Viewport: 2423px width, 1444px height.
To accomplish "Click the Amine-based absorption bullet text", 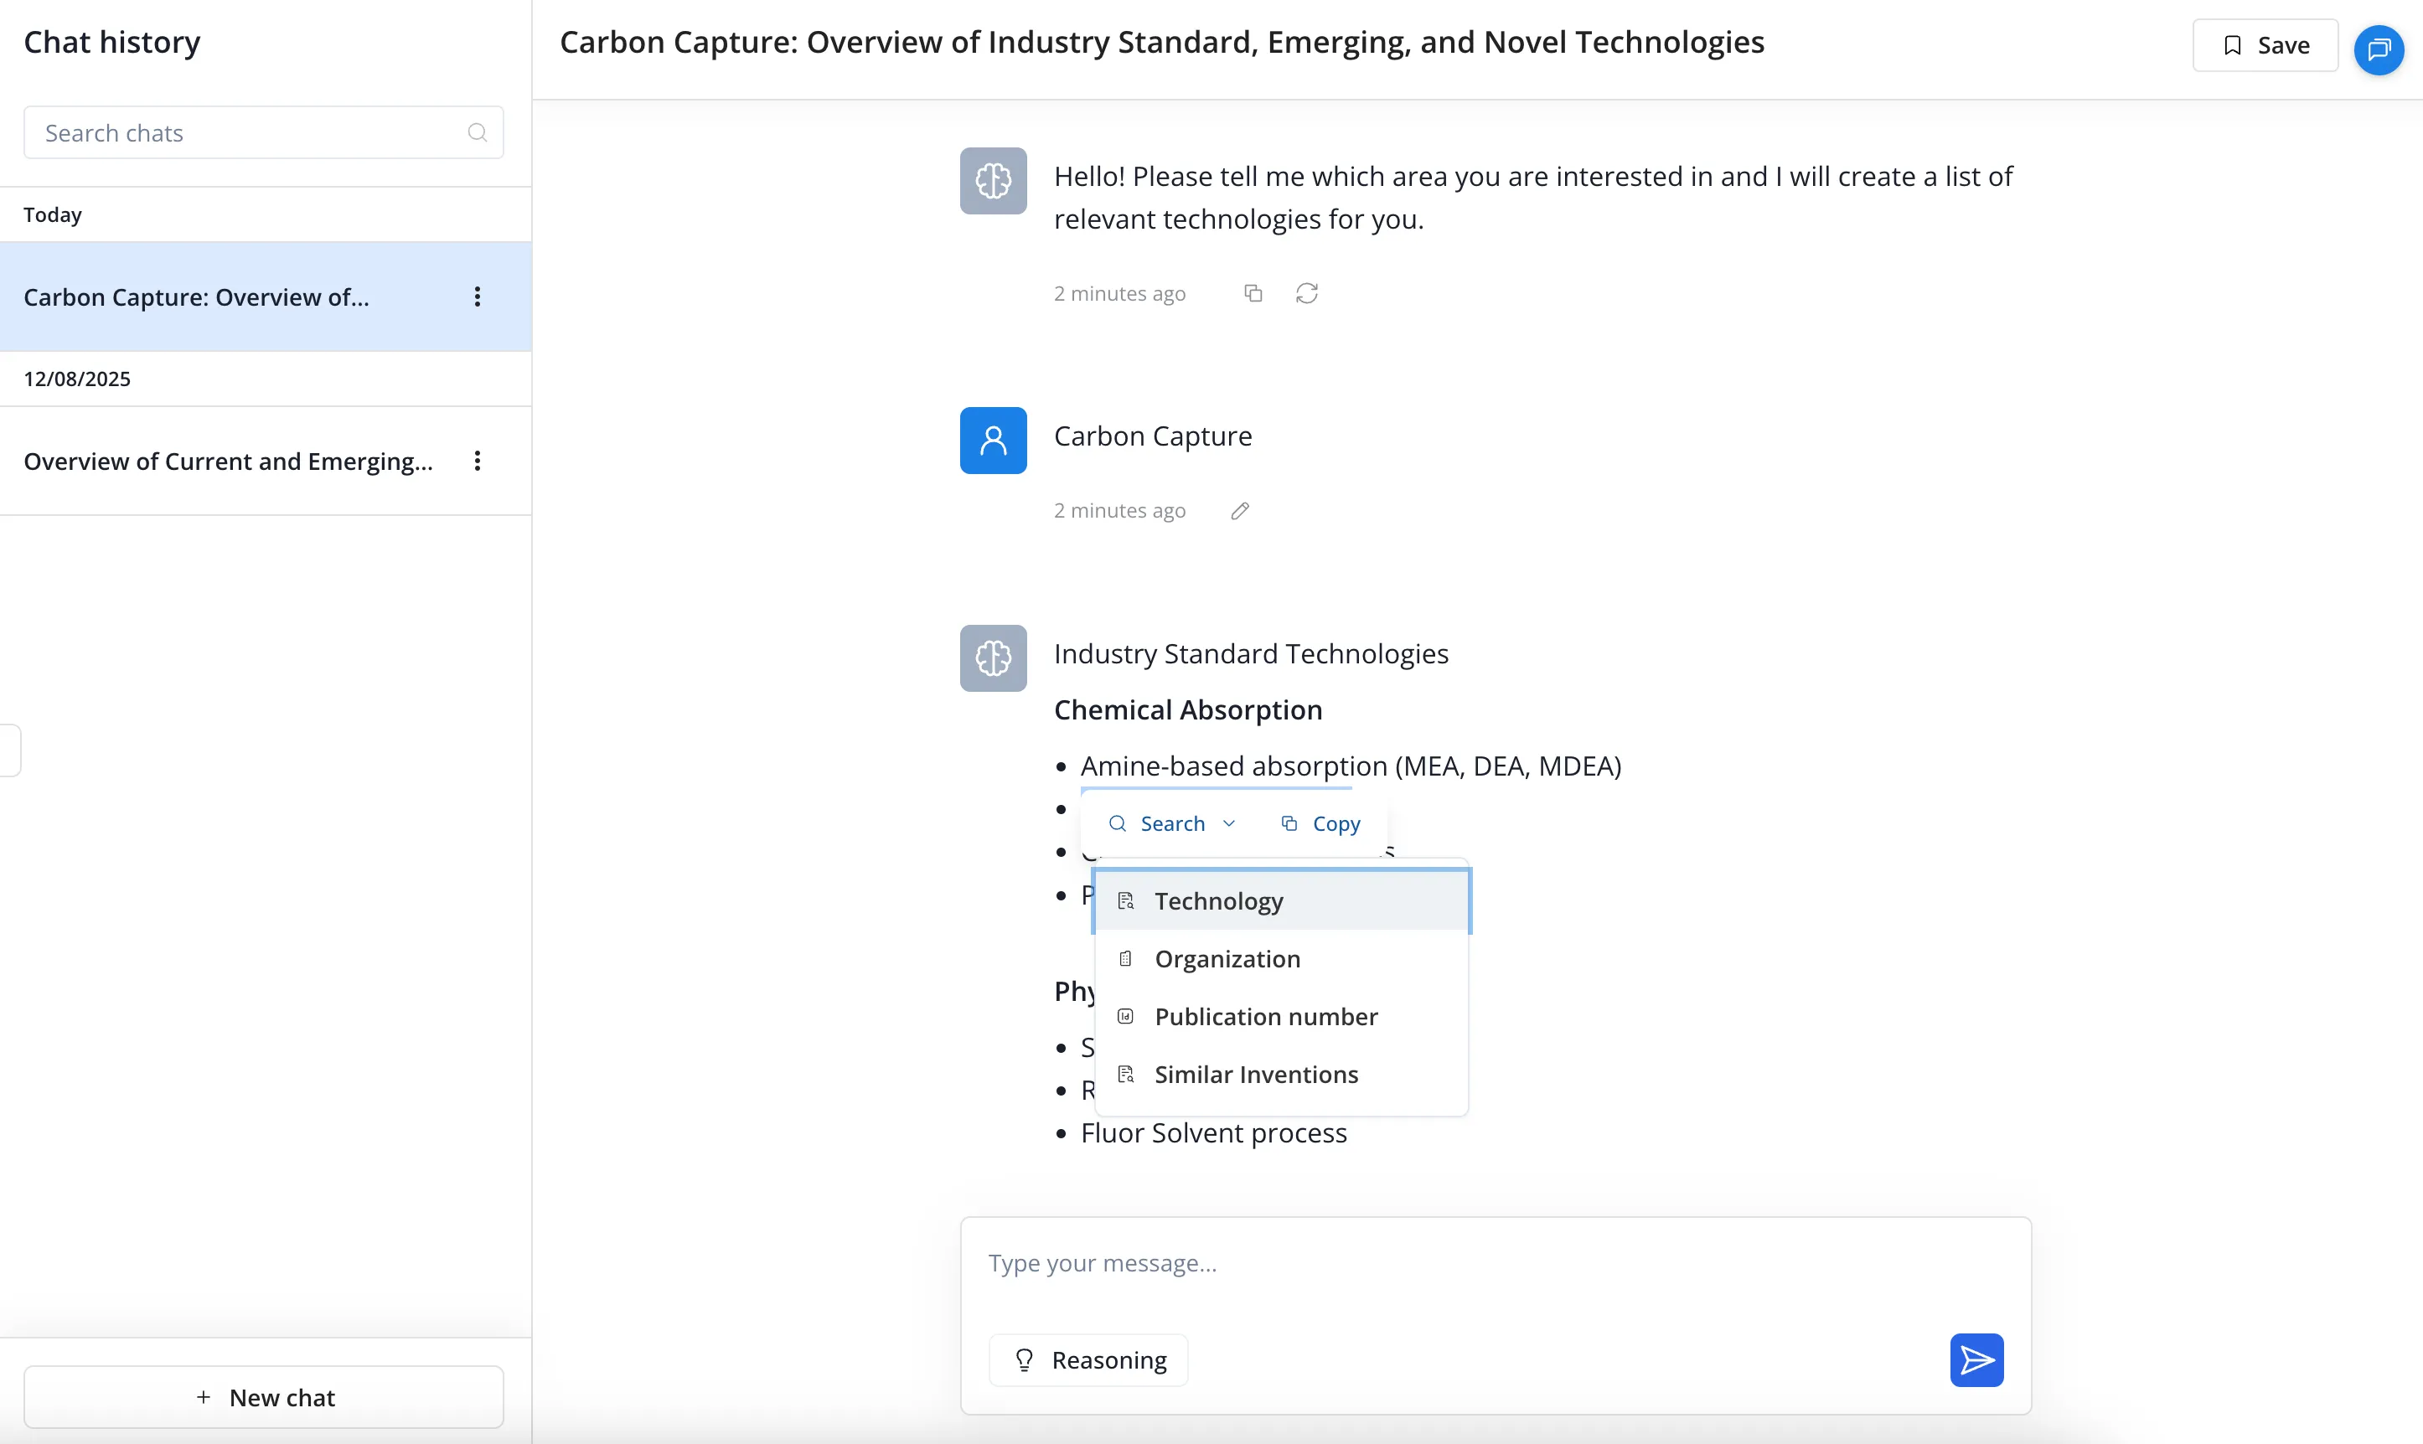I will [1351, 766].
